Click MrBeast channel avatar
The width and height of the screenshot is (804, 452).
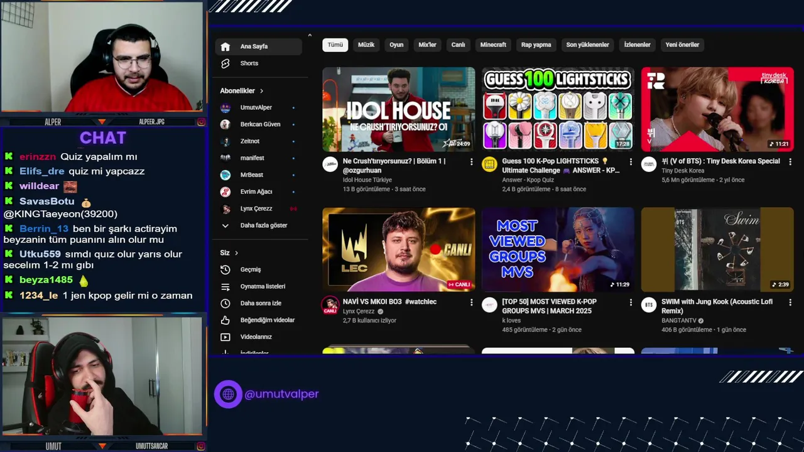(225, 175)
